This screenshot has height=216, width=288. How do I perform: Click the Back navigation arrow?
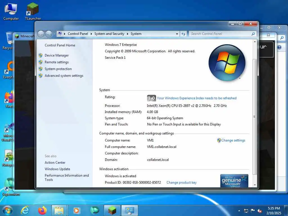tap(41, 34)
